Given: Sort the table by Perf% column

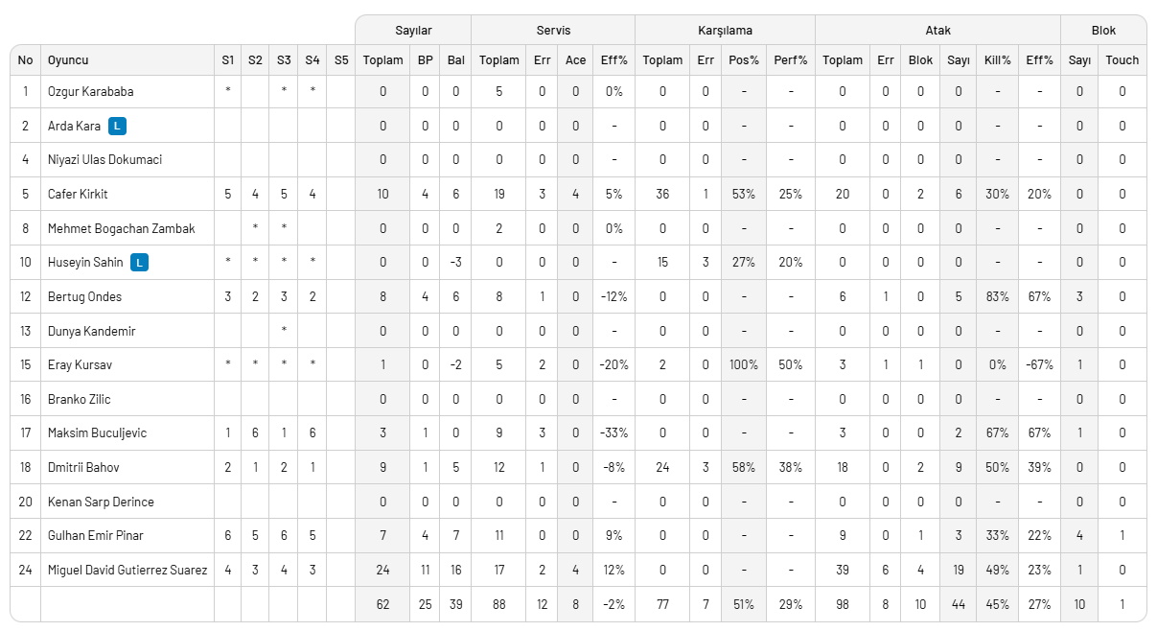Looking at the screenshot, I should tap(791, 59).
